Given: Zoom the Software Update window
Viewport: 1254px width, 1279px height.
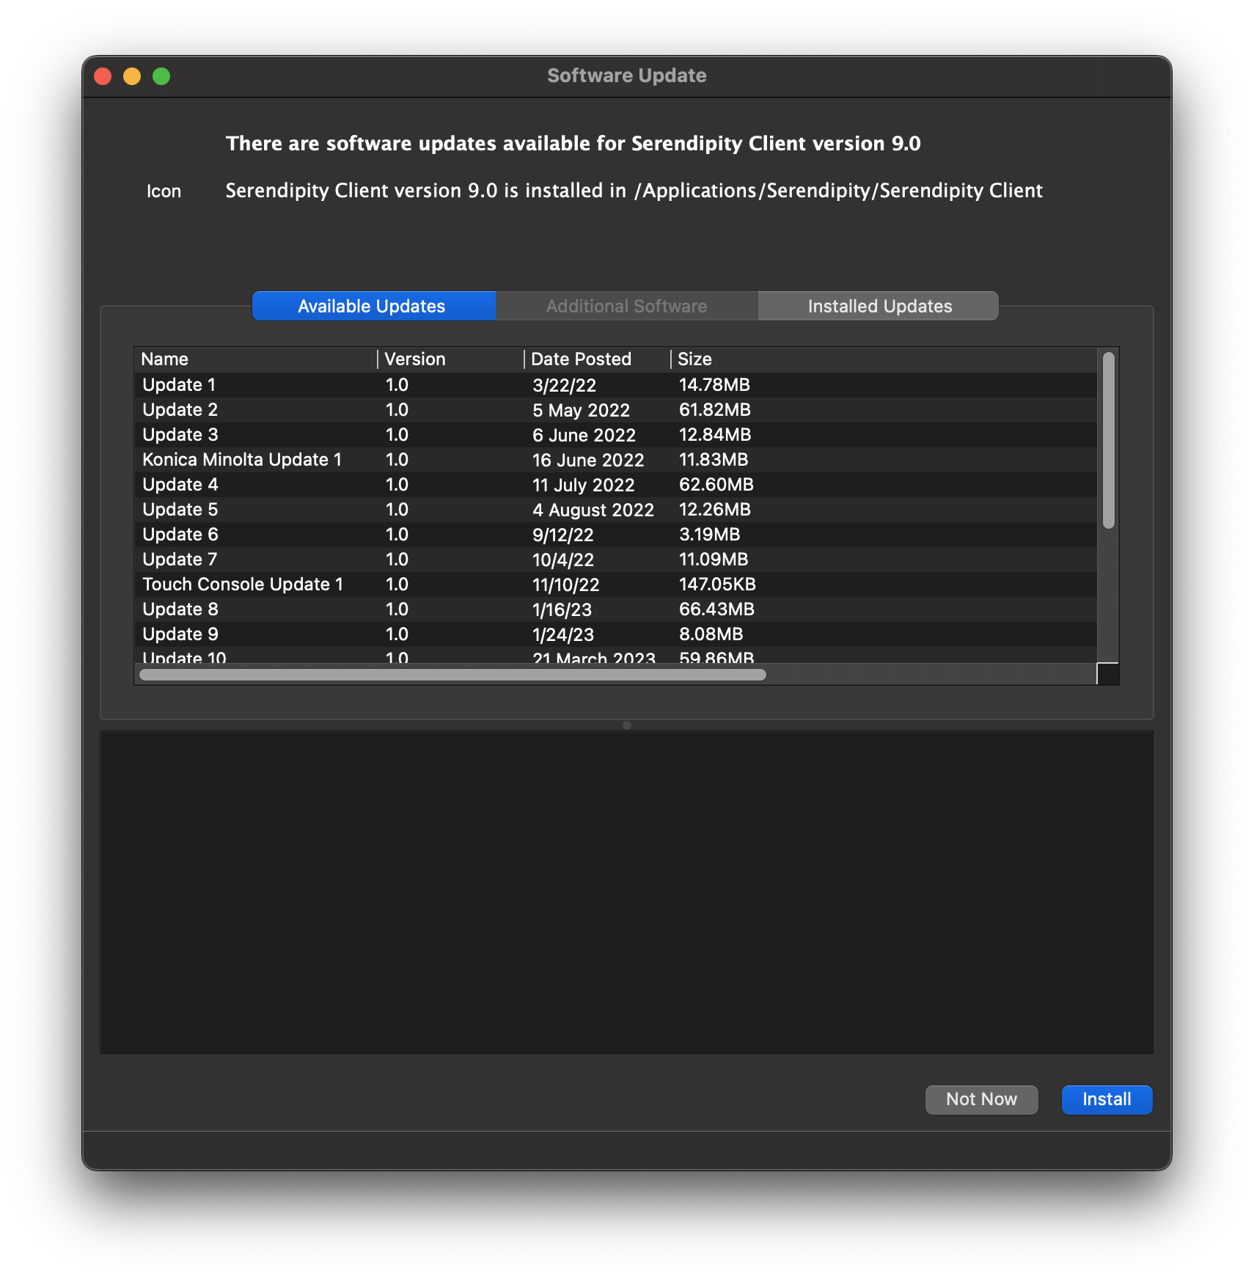Looking at the screenshot, I should tap(161, 76).
